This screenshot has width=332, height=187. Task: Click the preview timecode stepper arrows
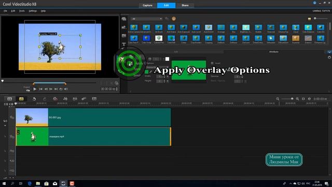coord(117,89)
